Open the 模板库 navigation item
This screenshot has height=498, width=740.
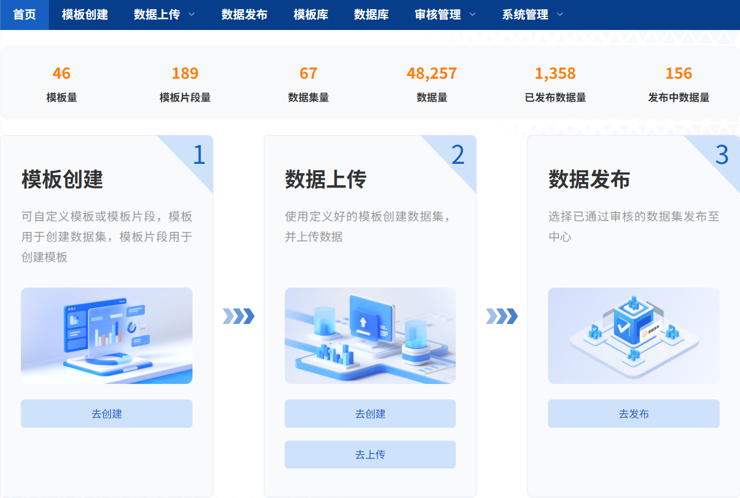tap(310, 14)
